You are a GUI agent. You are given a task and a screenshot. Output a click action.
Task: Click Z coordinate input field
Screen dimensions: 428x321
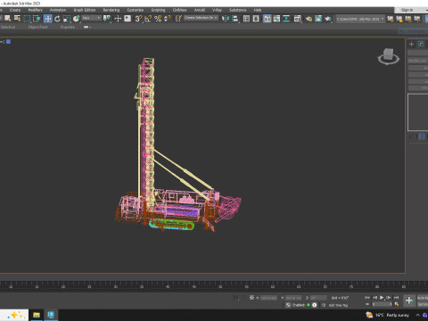(x=318, y=298)
